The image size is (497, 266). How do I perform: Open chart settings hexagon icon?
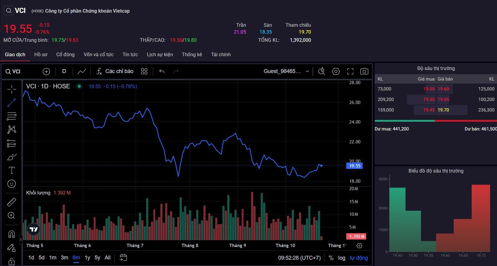[336, 72]
